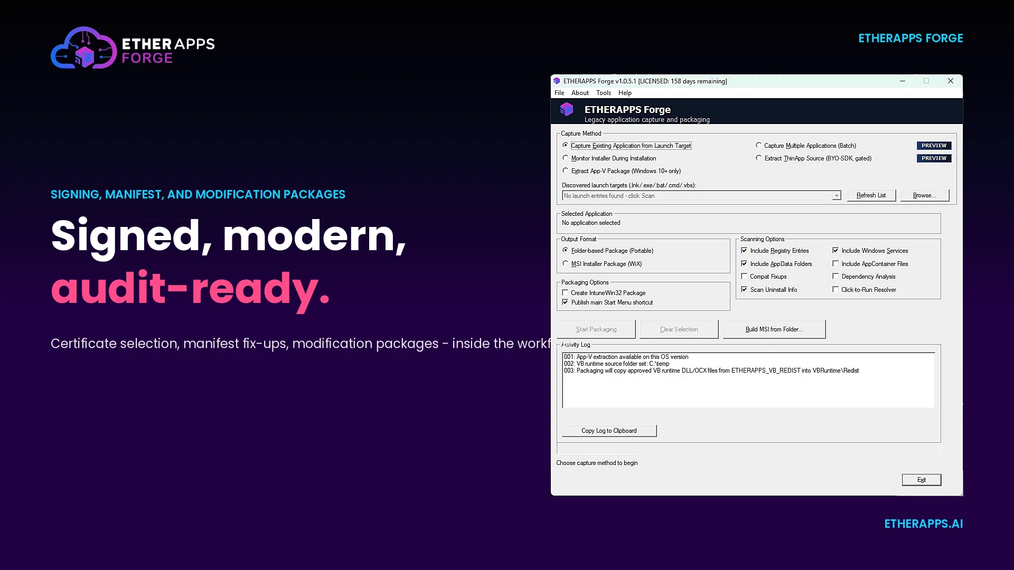Open the File menu
Image resolution: width=1014 pixels, height=570 pixels.
[559, 93]
